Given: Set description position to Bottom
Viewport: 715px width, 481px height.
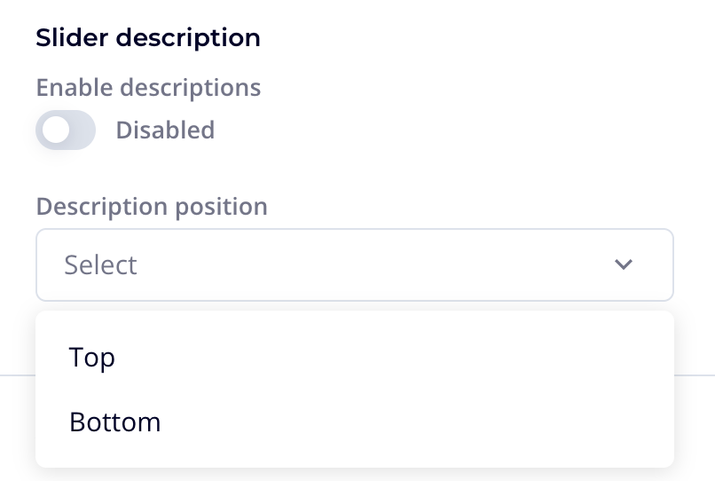Looking at the screenshot, I should 115,422.
